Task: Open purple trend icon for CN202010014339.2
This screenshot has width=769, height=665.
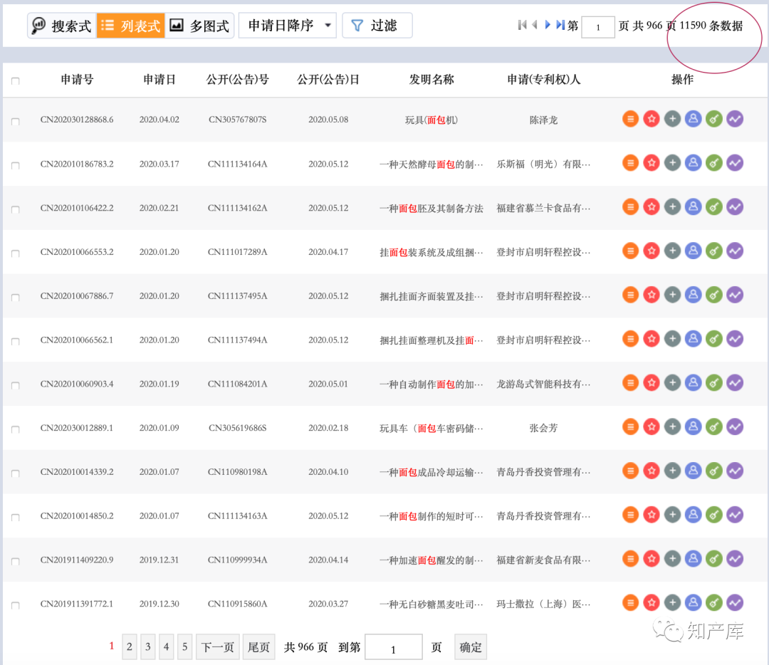Action: click(x=735, y=471)
